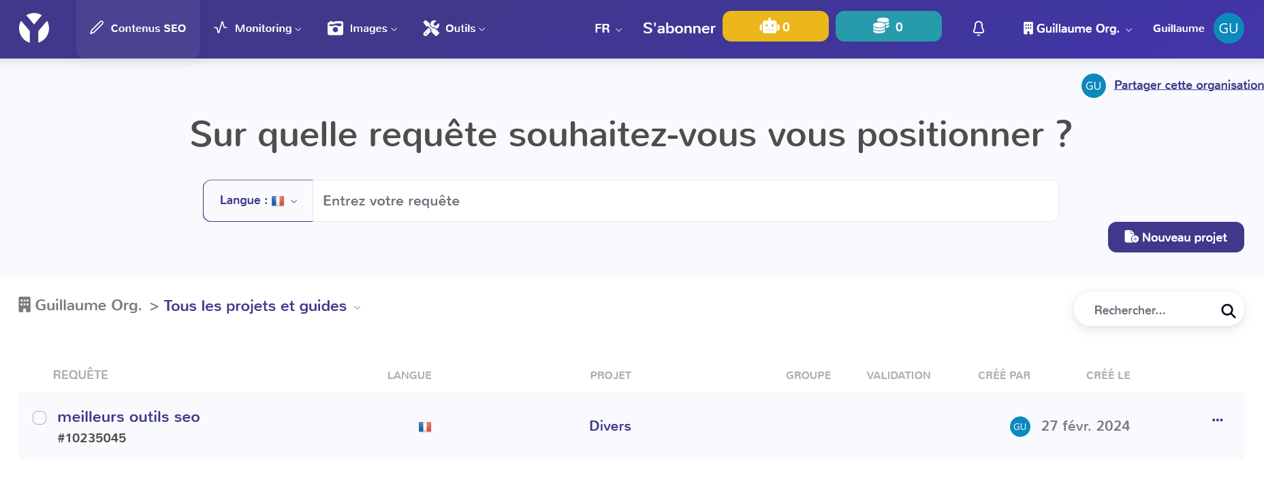Image resolution: width=1264 pixels, height=477 pixels.
Task: Expand the FR language dropdown
Action: pos(608,29)
